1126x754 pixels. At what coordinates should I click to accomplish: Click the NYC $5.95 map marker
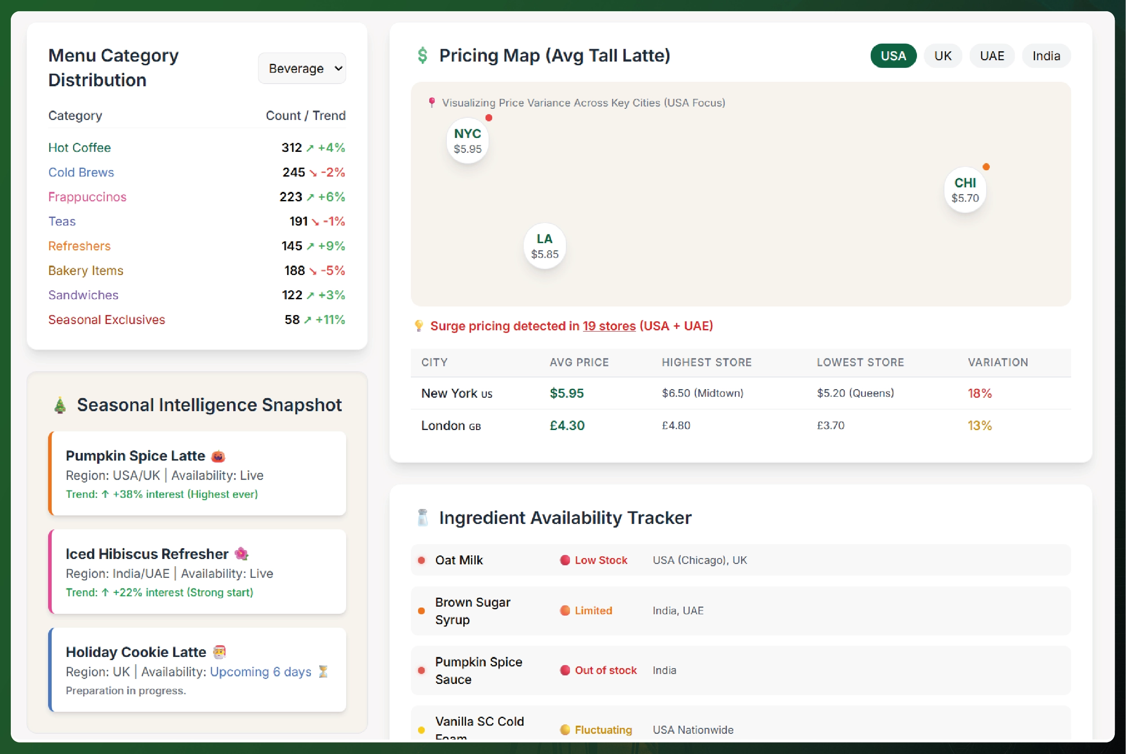pos(467,140)
